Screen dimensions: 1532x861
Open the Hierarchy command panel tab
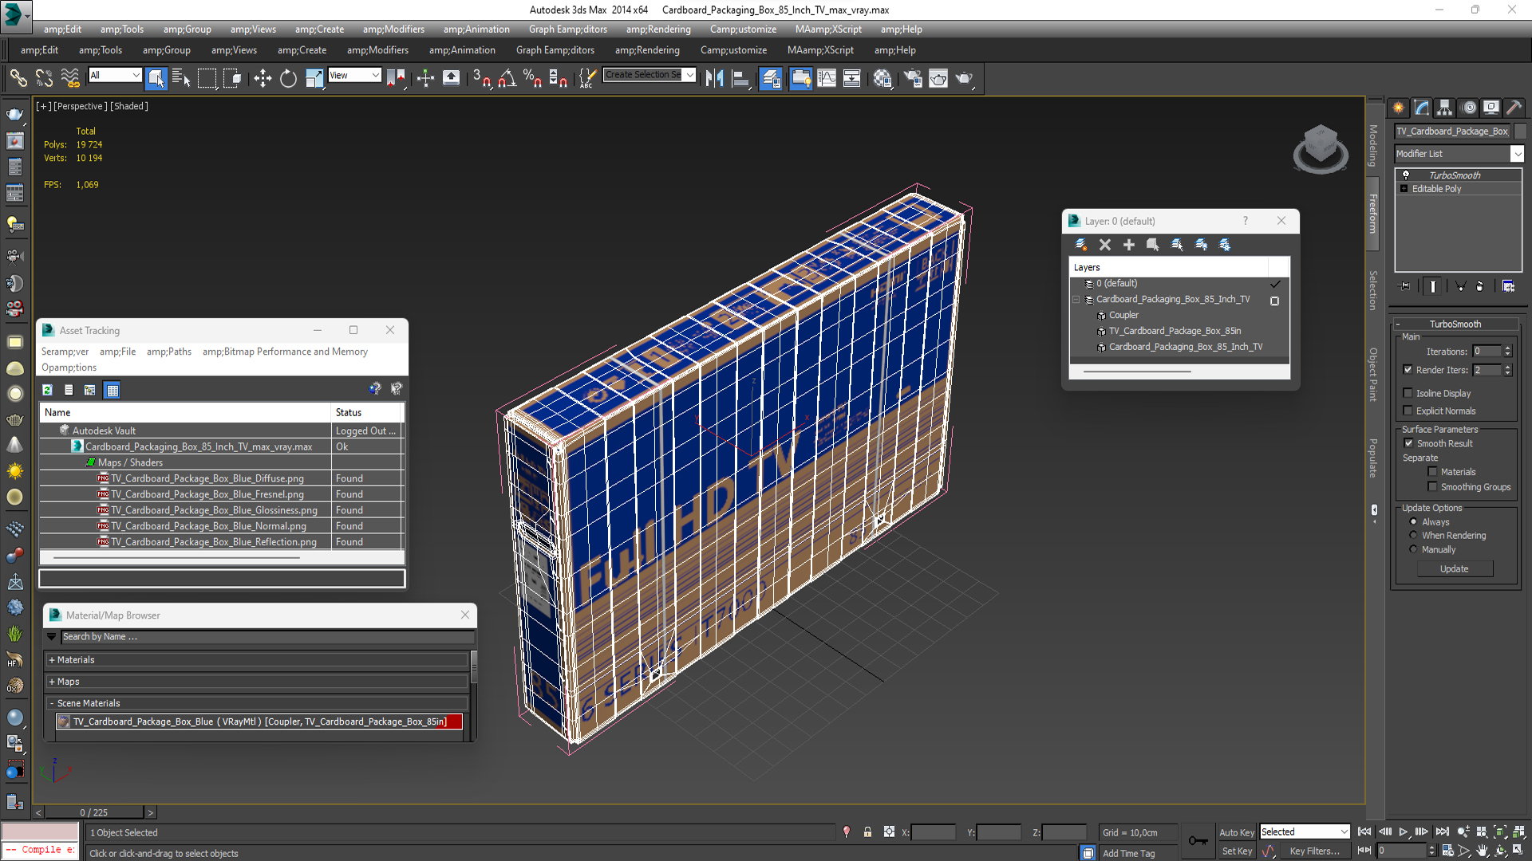click(x=1445, y=108)
